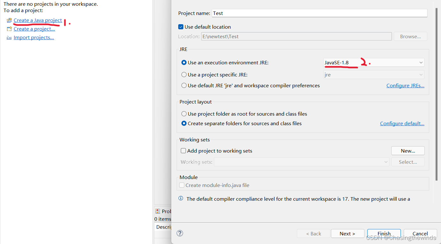This screenshot has width=441, height=244.
Task: Click the New... working set button
Action: point(408,151)
